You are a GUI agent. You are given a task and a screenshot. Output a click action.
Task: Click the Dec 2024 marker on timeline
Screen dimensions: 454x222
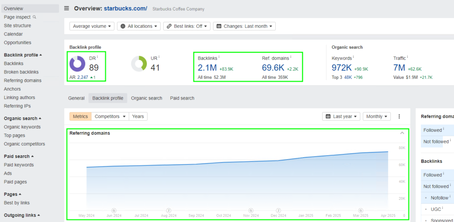(x=278, y=211)
